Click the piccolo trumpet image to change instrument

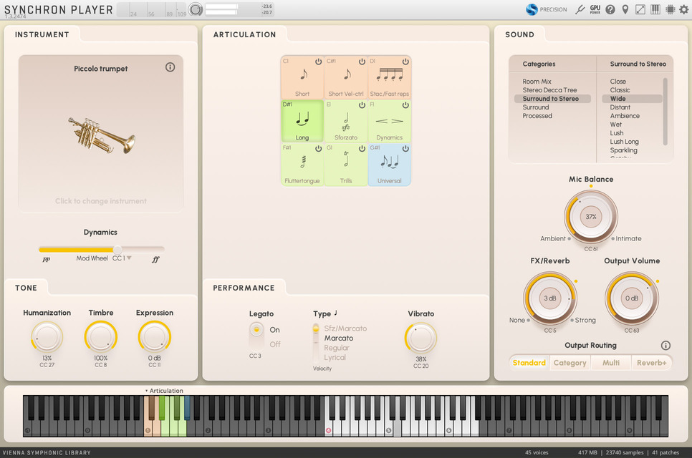pyautogui.click(x=102, y=135)
